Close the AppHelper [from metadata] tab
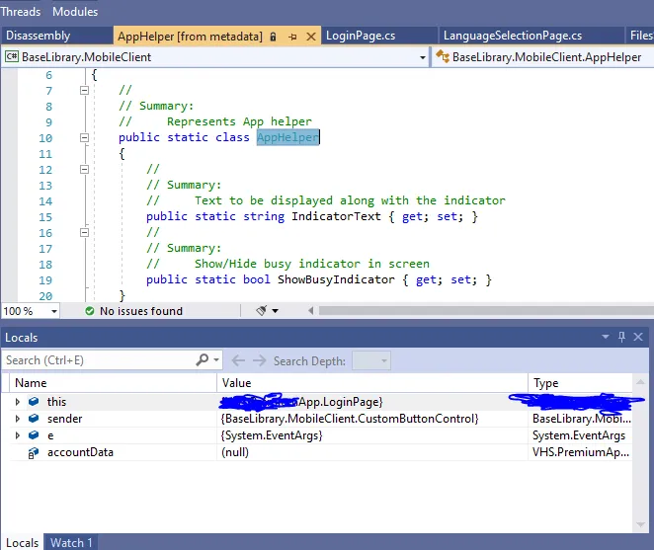 pyautogui.click(x=311, y=37)
